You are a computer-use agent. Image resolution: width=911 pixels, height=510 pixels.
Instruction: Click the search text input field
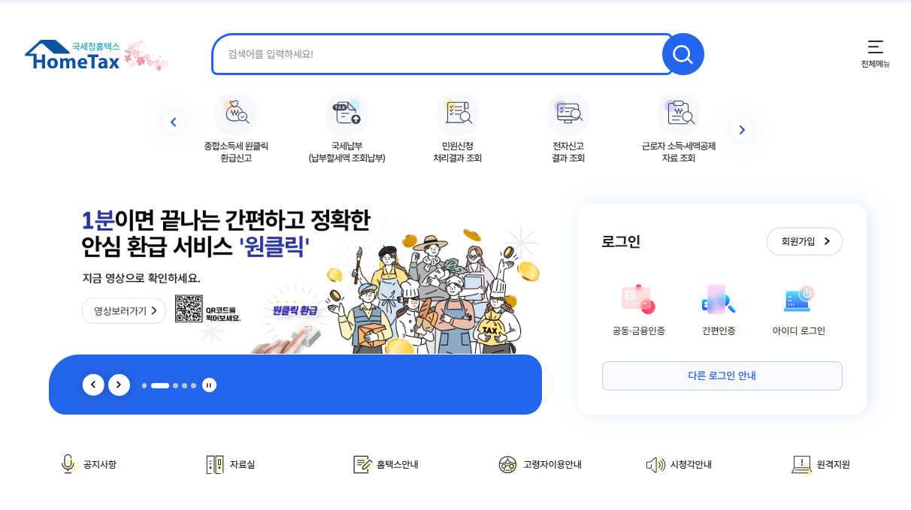pyautogui.click(x=443, y=54)
